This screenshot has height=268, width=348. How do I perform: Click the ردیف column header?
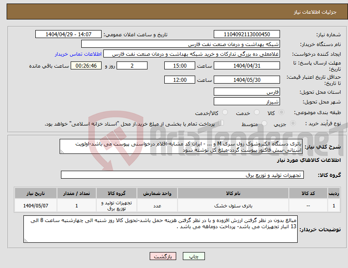[333, 193]
